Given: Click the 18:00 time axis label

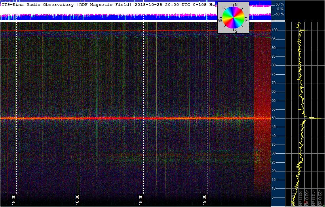Looking at the screenshot, I should (13, 199).
